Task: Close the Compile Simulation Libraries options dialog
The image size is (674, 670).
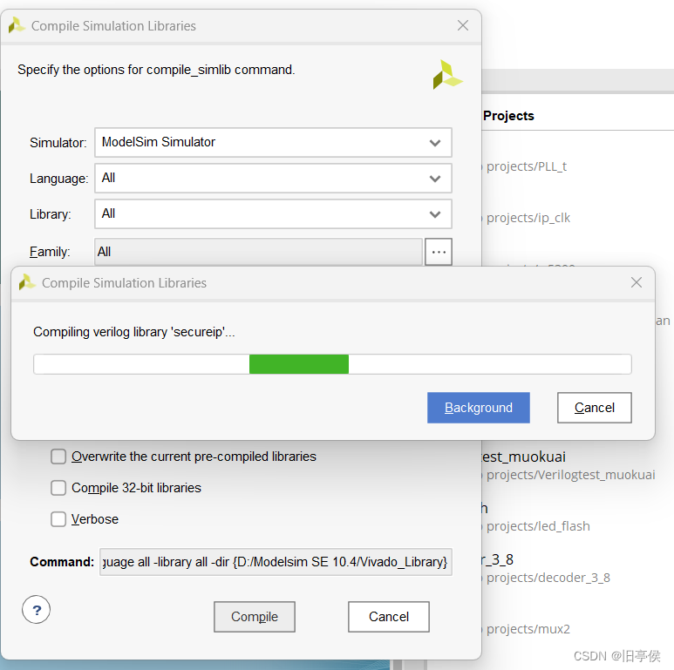Action: (x=463, y=25)
